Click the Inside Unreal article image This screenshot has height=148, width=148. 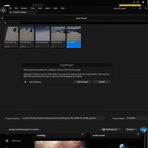coord(116,144)
